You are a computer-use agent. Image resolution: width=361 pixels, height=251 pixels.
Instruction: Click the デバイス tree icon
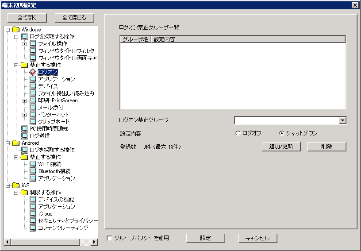tap(33, 86)
